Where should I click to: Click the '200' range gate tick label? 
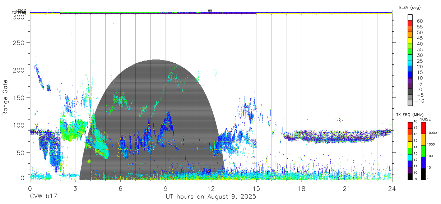coord(19,70)
